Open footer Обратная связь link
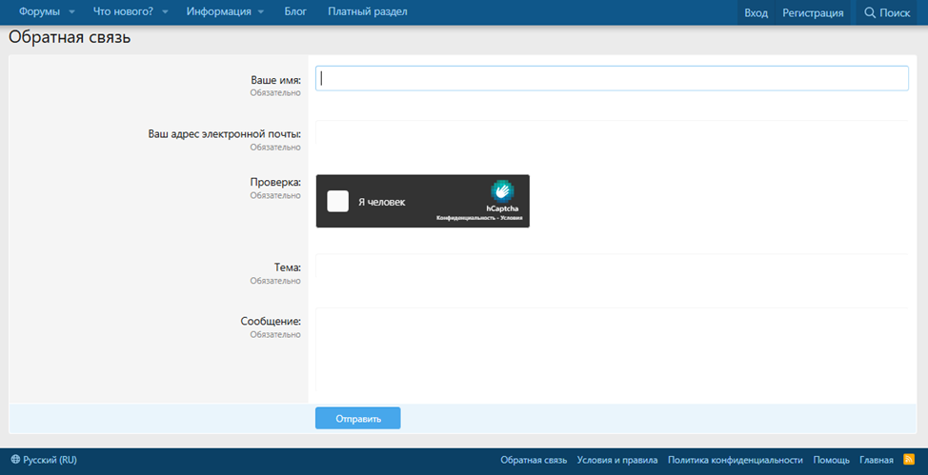928x475 pixels. (x=534, y=460)
